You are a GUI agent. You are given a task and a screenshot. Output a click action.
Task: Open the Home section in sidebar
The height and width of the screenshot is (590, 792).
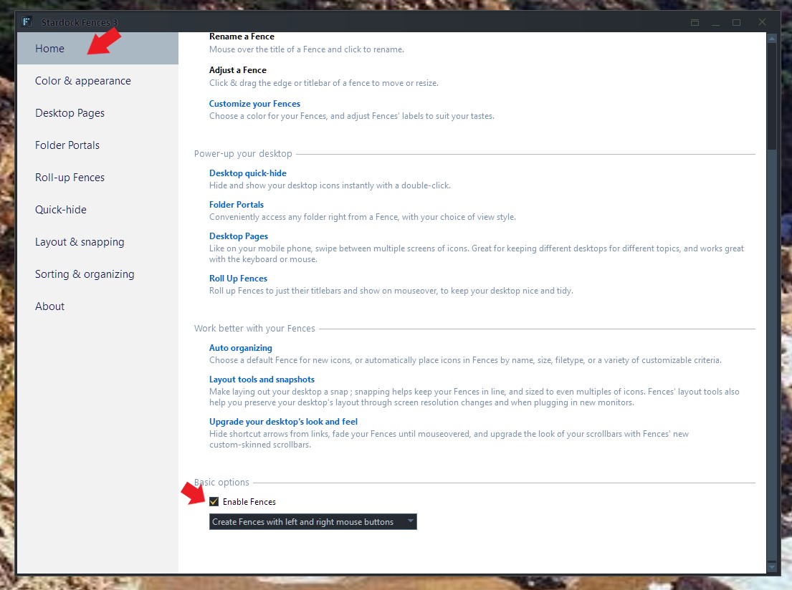(49, 49)
